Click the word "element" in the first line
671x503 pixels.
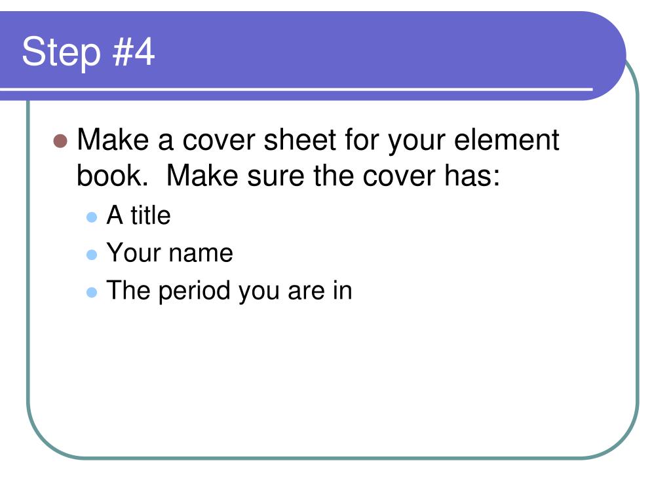[x=507, y=140]
